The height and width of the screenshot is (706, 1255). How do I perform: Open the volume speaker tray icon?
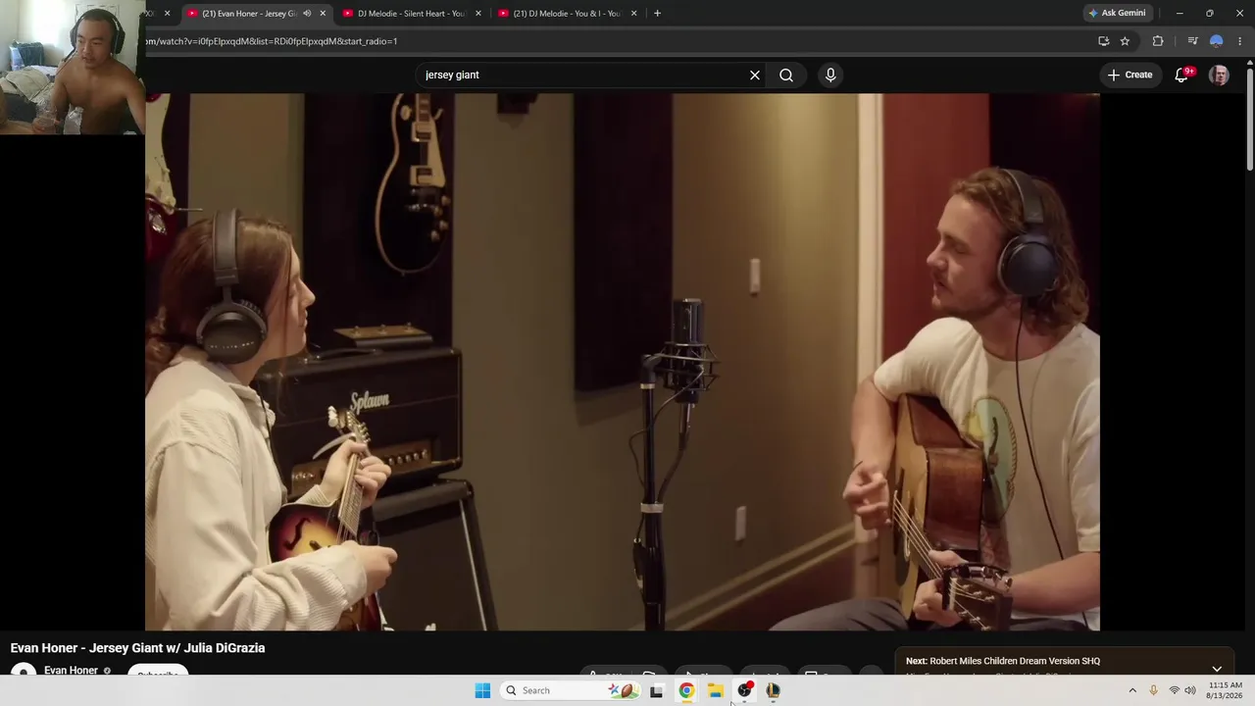point(1190,690)
